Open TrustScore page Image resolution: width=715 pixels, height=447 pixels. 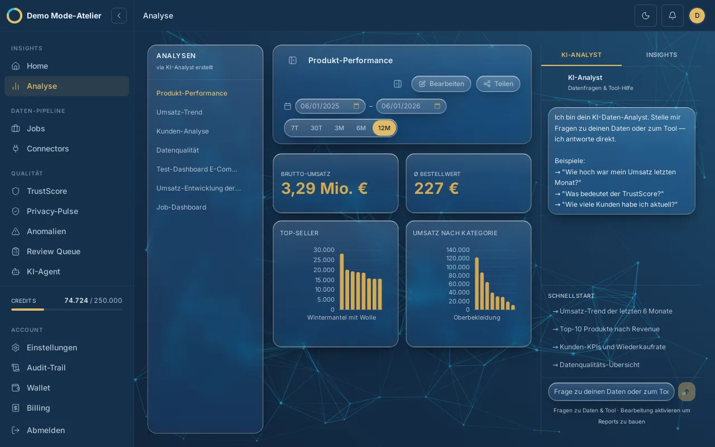[66, 191]
